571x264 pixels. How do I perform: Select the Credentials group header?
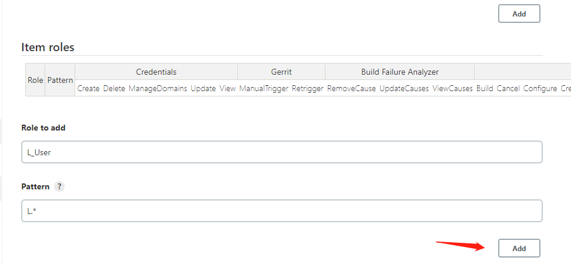[x=156, y=72]
